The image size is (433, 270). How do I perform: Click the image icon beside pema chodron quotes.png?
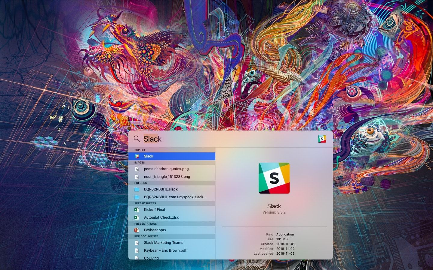point(137,169)
